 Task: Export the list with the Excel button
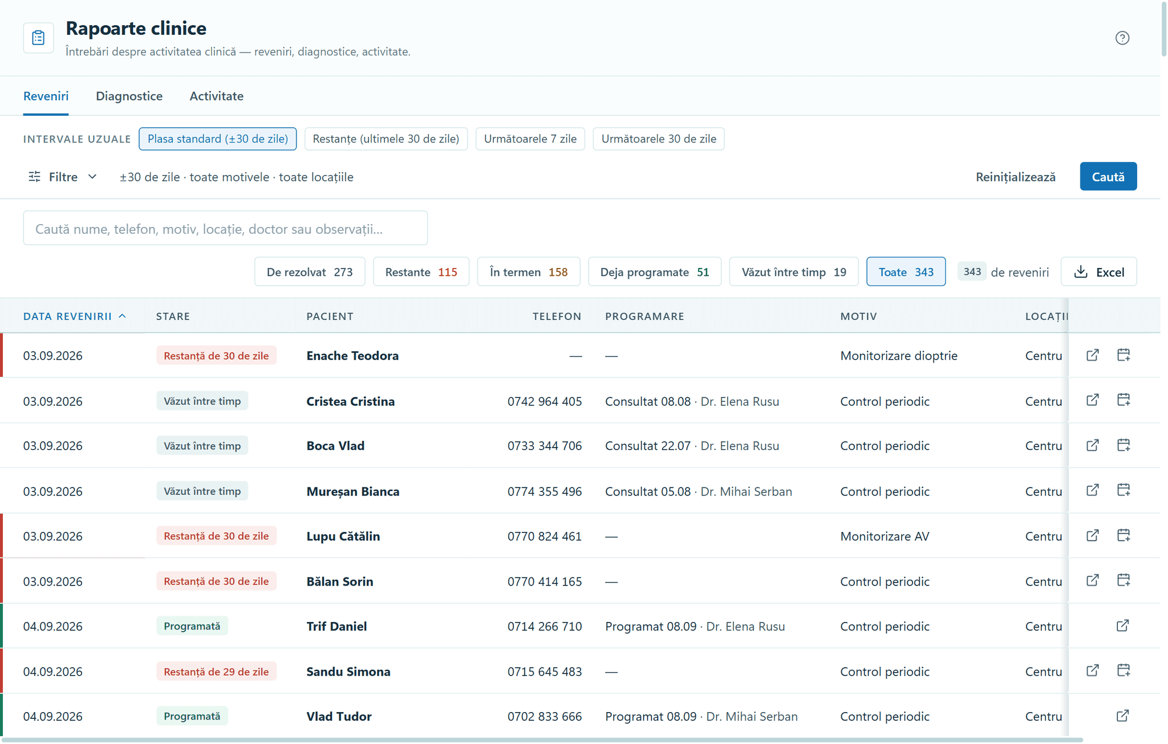[1098, 272]
